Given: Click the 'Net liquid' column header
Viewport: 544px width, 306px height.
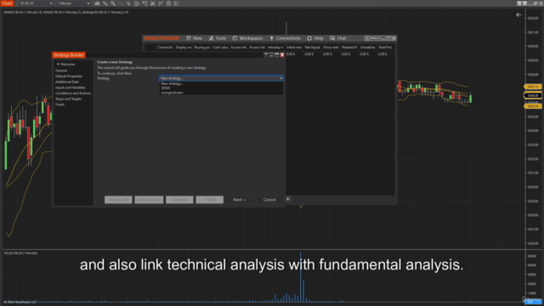Looking at the screenshot, I should point(312,48).
